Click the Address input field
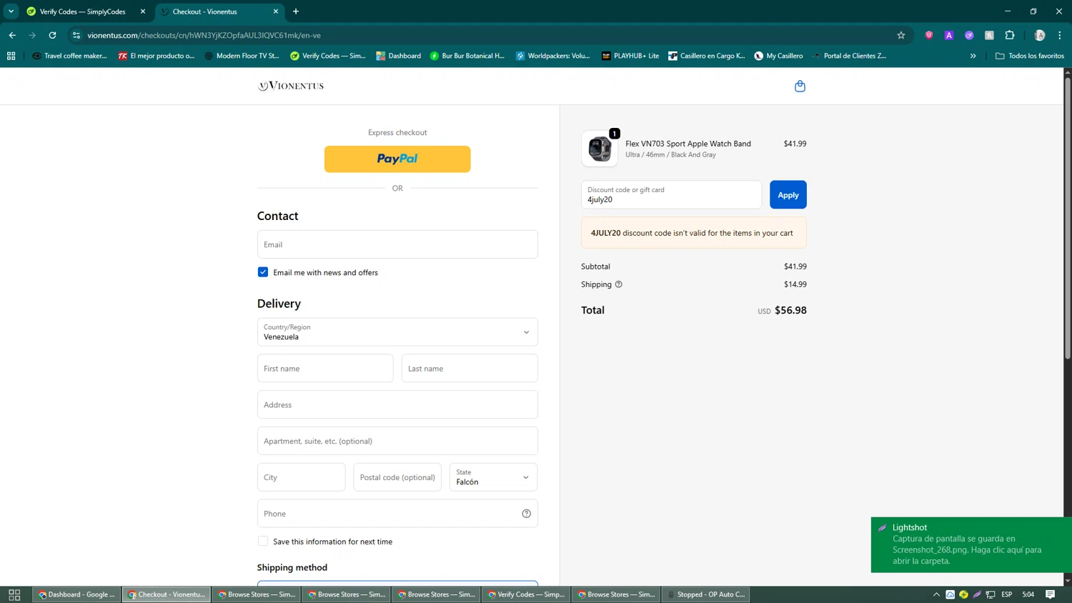Screen dimensions: 1072x603 [x=397, y=405]
